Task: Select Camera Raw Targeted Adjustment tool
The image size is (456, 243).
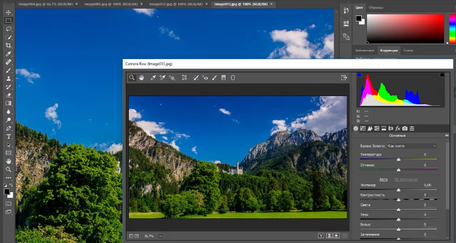Action: pos(172,78)
